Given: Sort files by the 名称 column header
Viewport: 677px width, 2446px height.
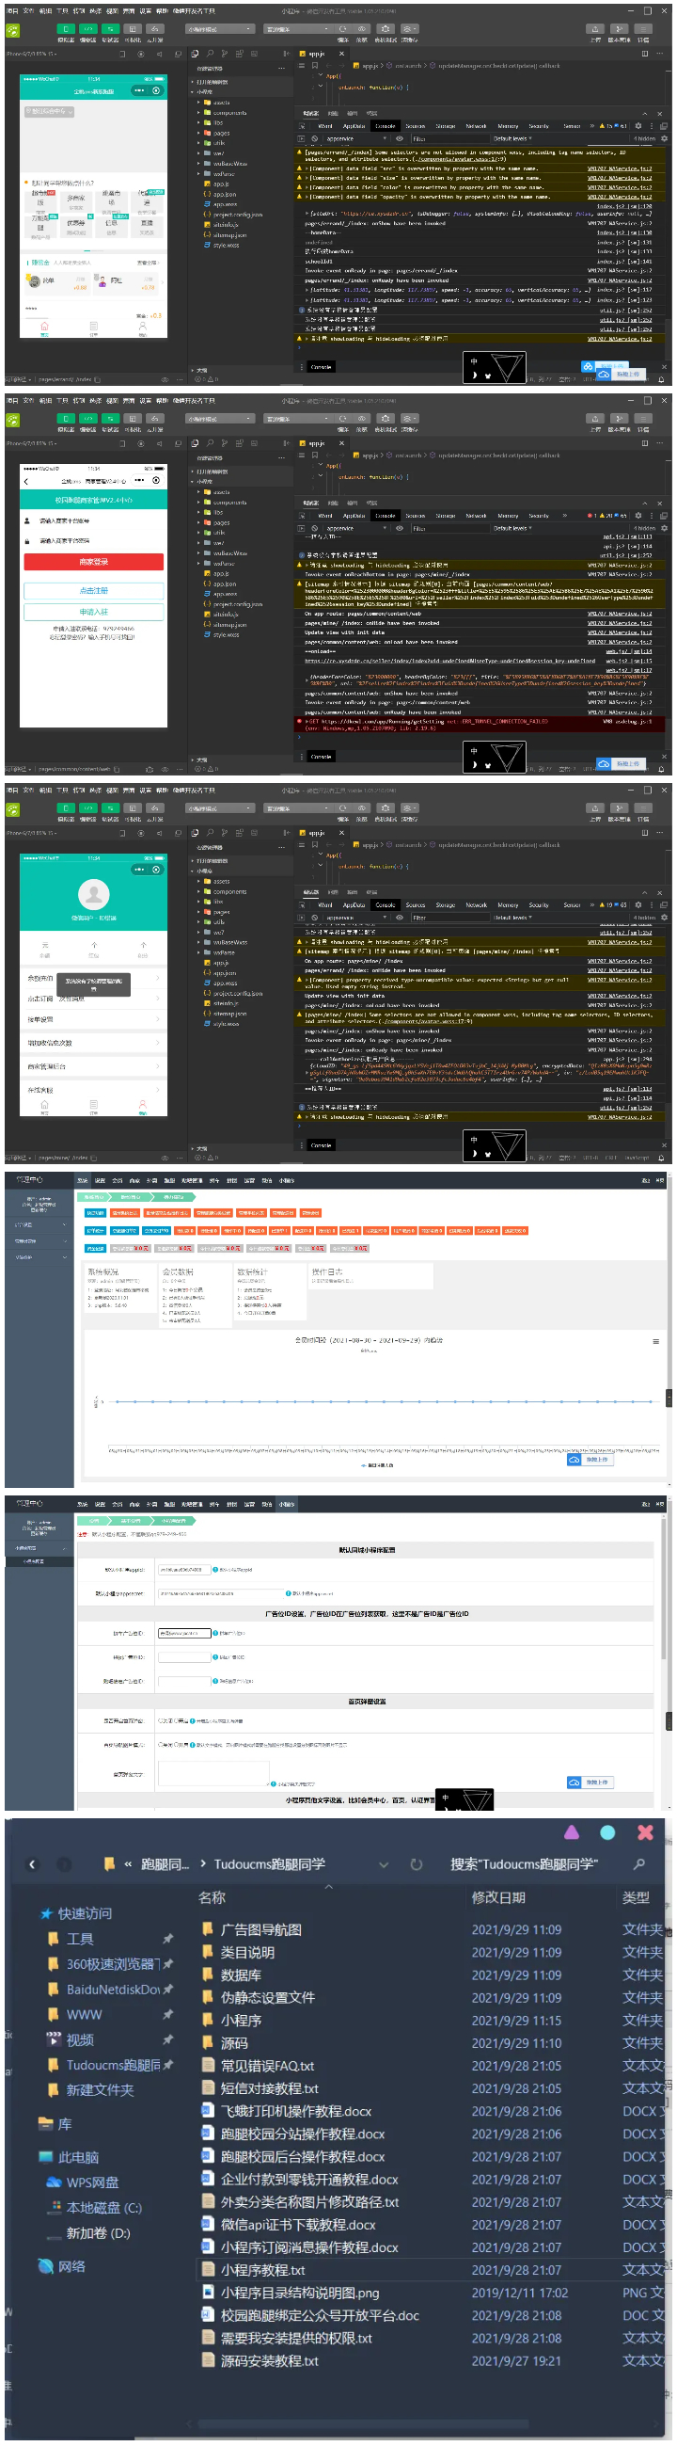Looking at the screenshot, I should [212, 1897].
